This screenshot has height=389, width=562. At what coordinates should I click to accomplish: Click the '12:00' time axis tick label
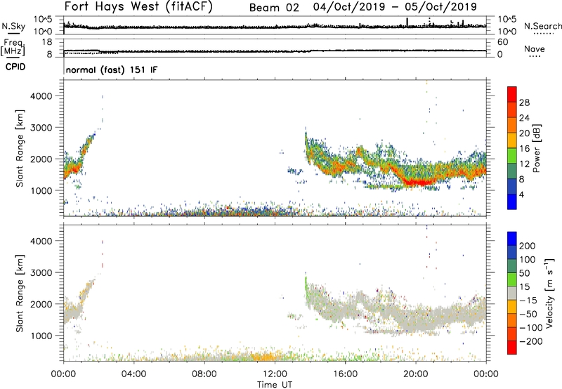pyautogui.click(x=275, y=374)
